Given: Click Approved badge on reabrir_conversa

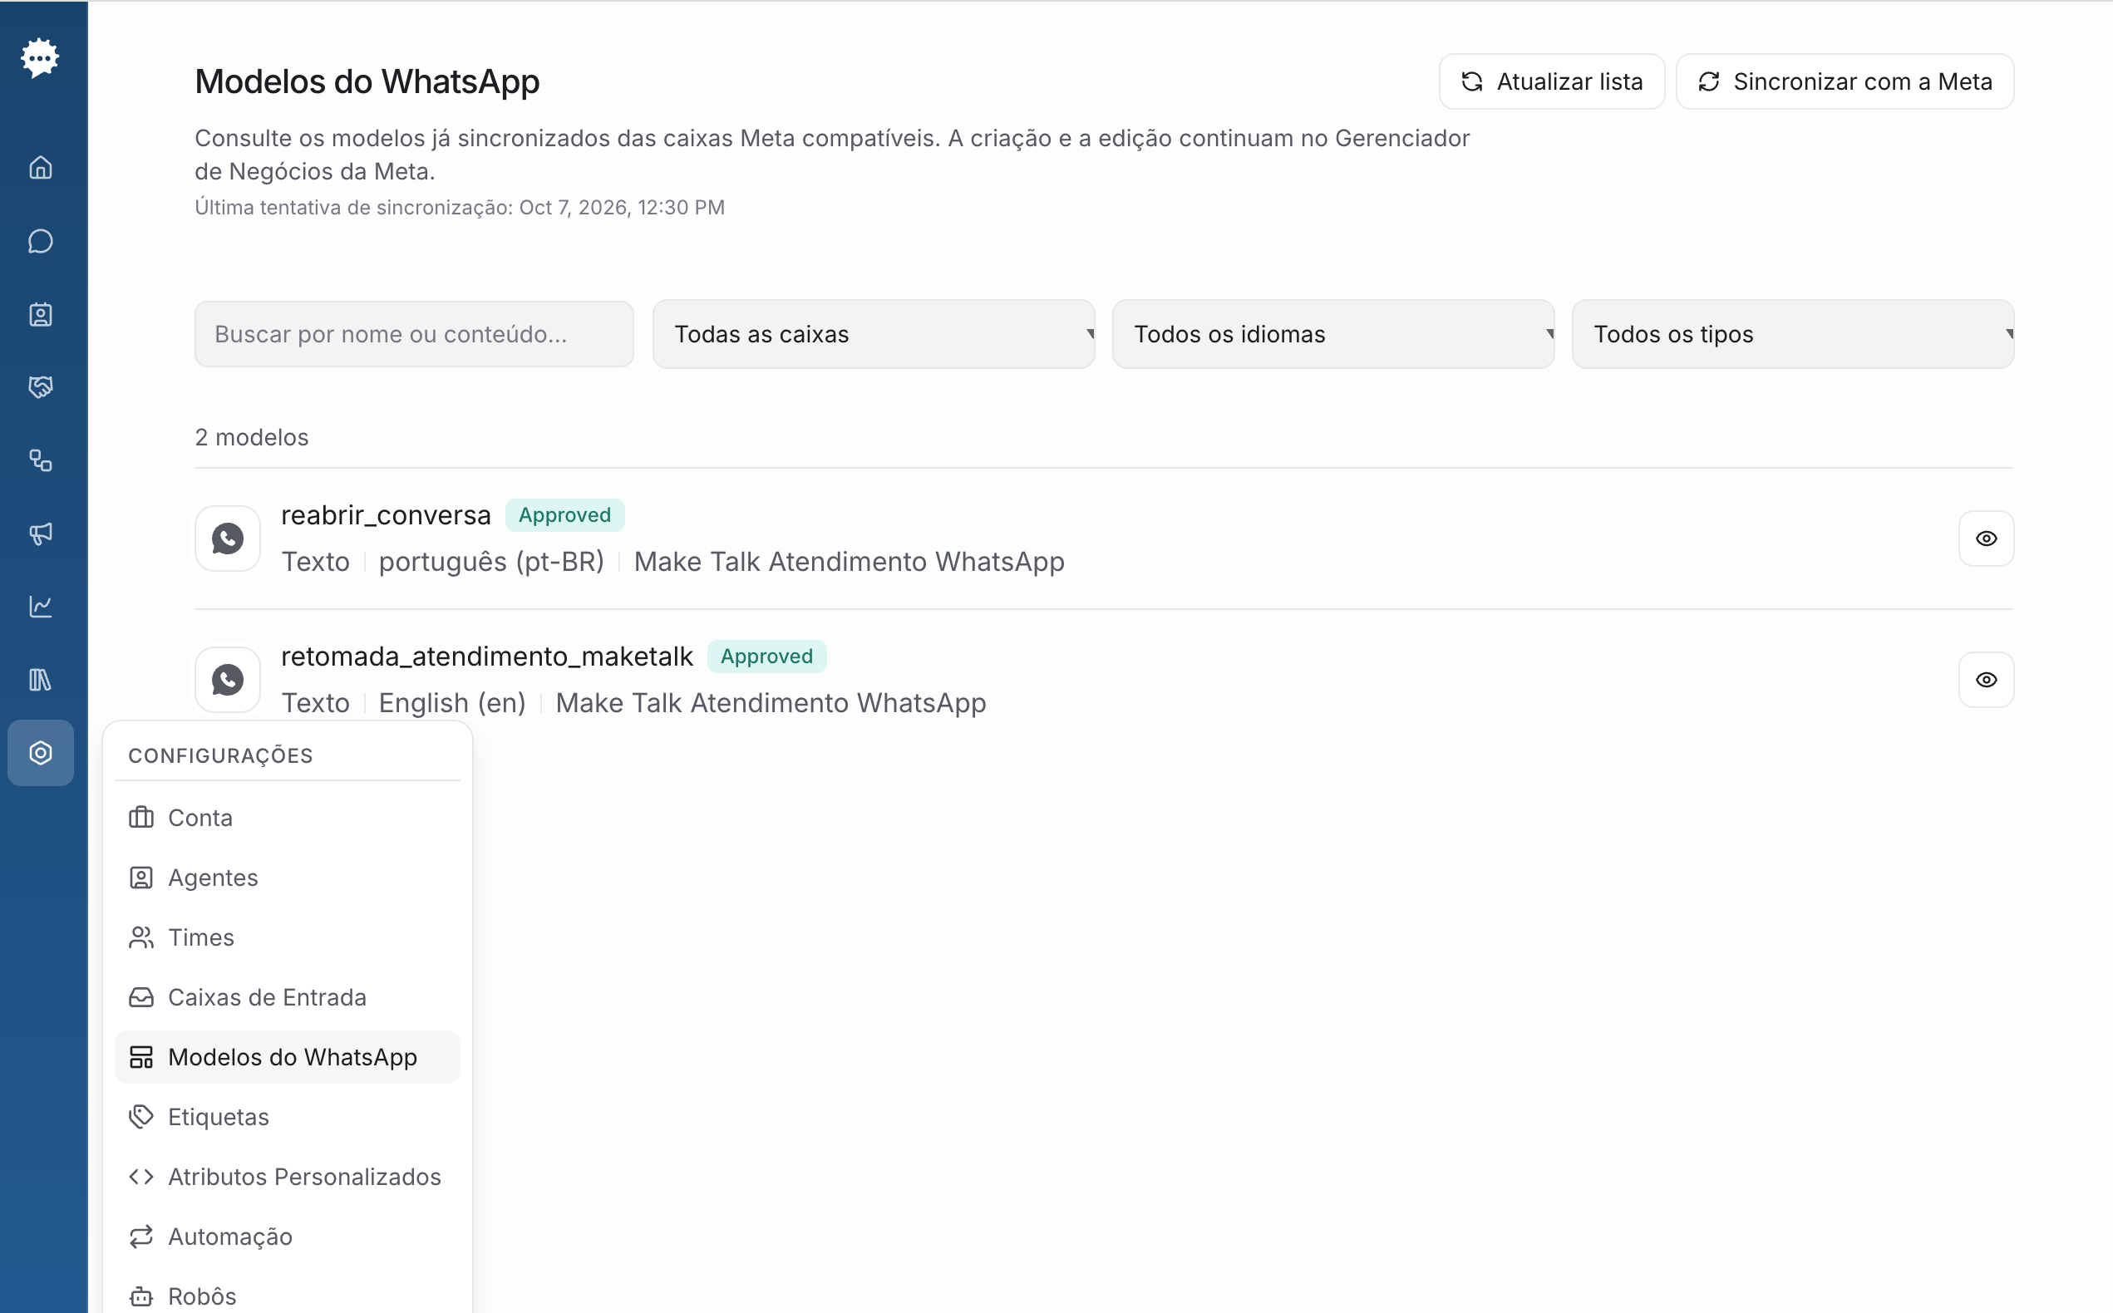Looking at the screenshot, I should [564, 515].
